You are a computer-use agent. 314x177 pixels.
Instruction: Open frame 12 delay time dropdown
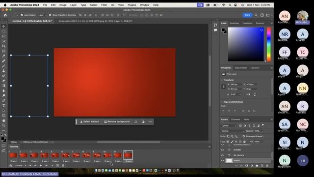pos(128,161)
